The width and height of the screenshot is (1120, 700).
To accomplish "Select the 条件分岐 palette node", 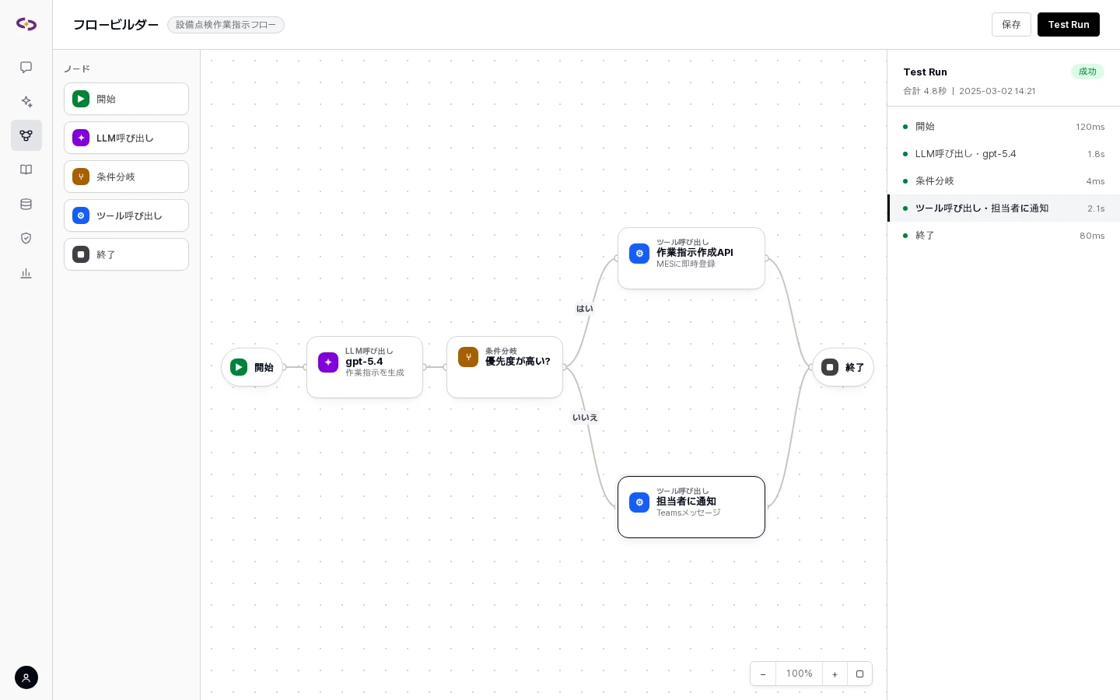I will click(x=126, y=177).
